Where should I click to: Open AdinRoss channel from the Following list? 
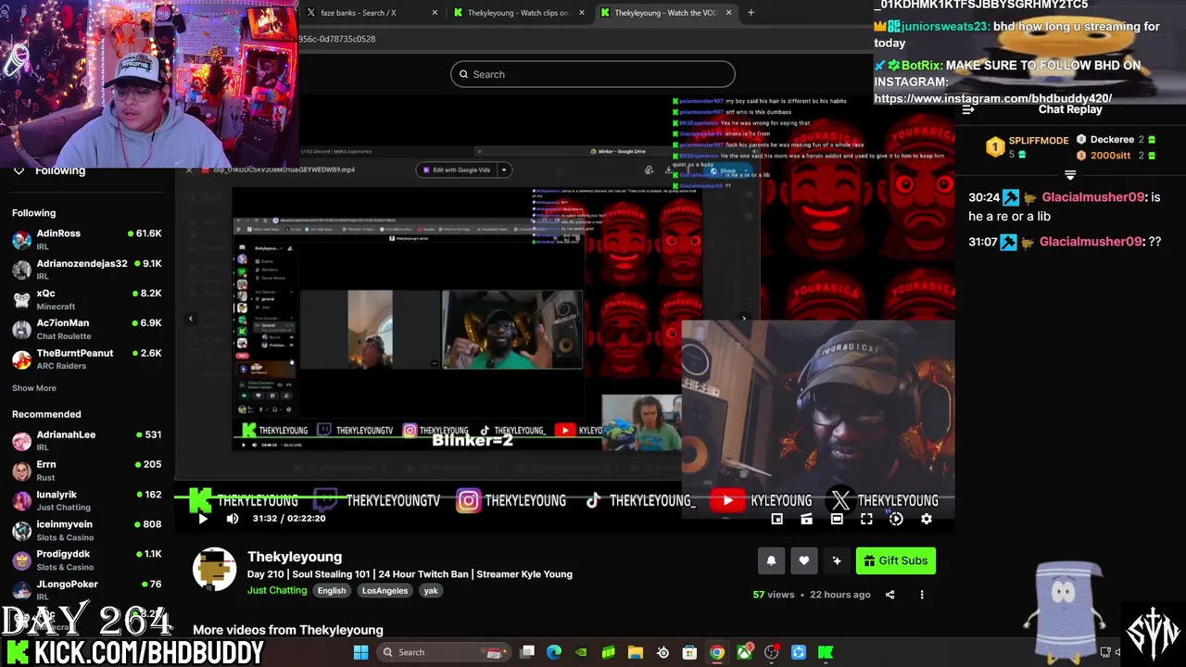click(x=87, y=239)
